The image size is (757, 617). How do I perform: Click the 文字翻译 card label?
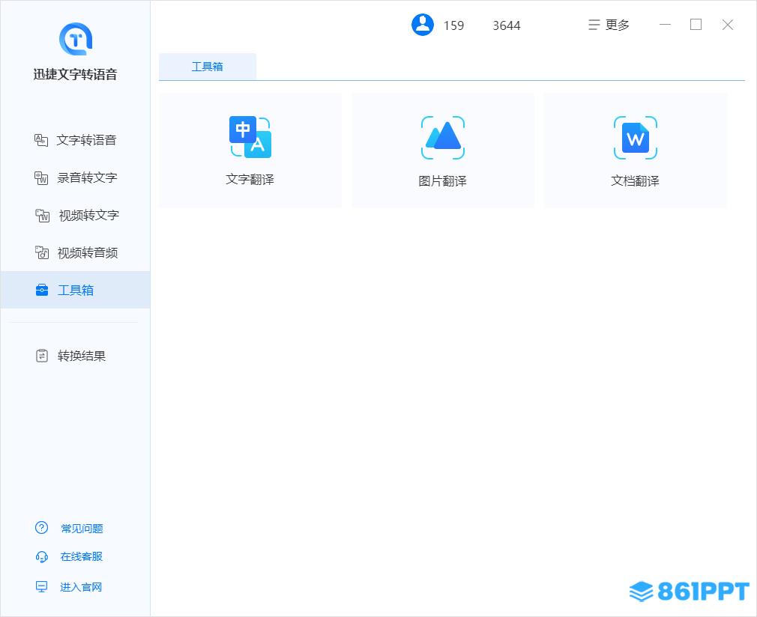pos(250,180)
